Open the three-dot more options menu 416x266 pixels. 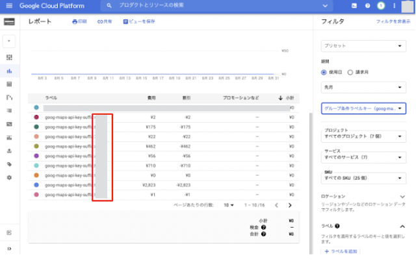[x=395, y=6]
